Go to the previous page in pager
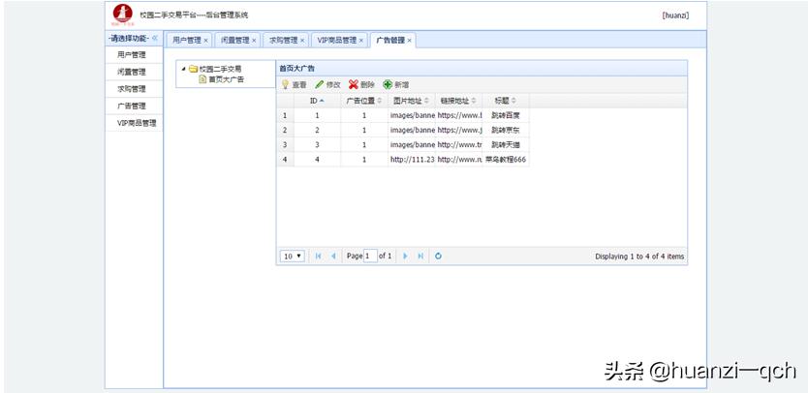 (x=333, y=256)
